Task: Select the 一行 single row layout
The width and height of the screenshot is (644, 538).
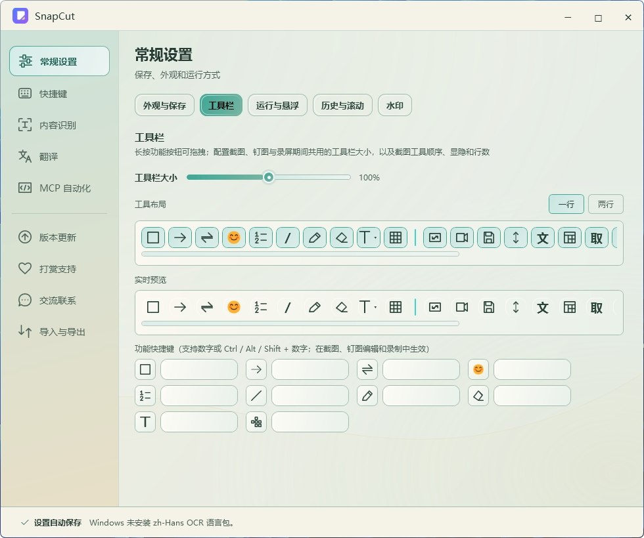Action: [x=566, y=204]
